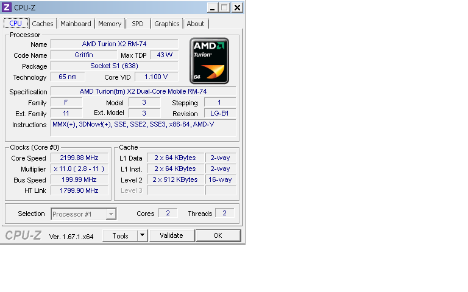Click the CPU-Z title bar app icon
Viewport: 468px width, 292px height.
pos(7,7)
